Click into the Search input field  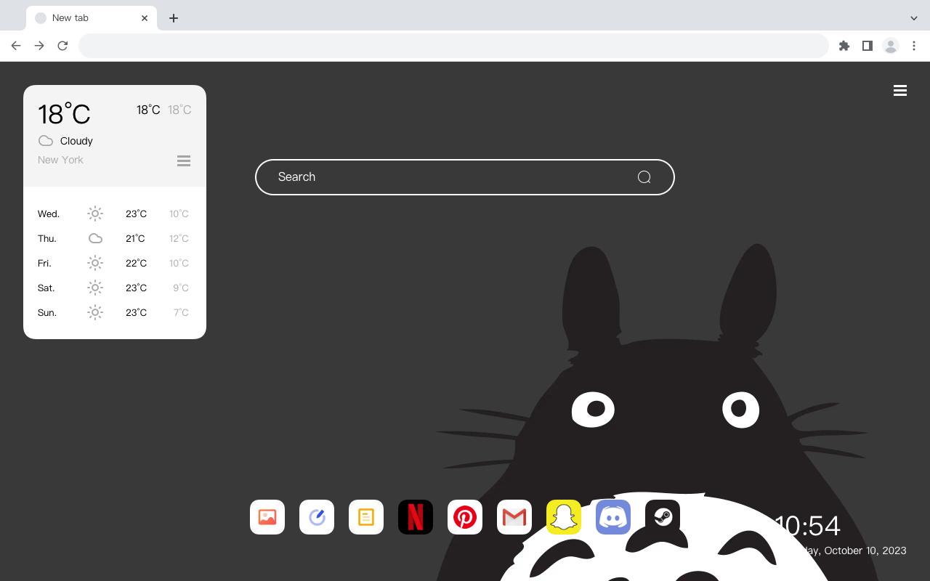point(465,177)
